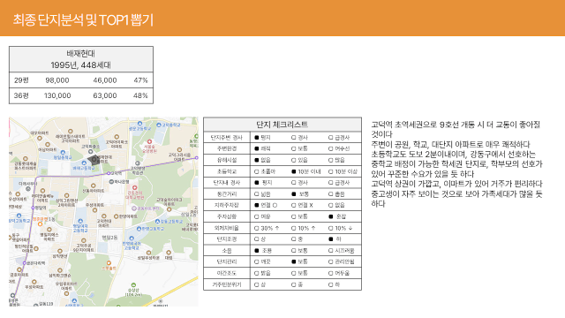Click the 단지 체크리스트 table header
The width and height of the screenshot is (565, 318).
[282, 125]
